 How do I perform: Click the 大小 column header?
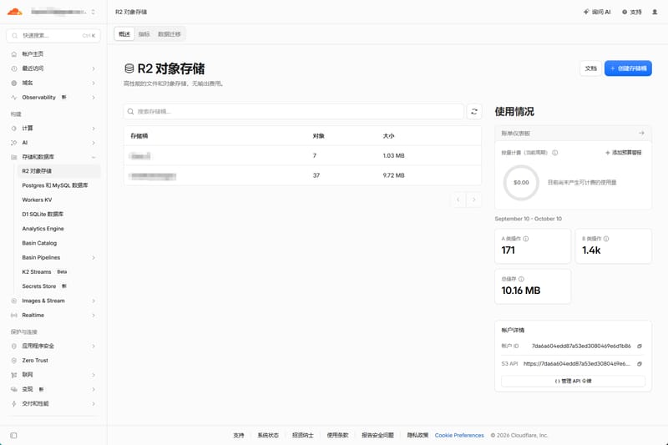[x=388, y=136]
